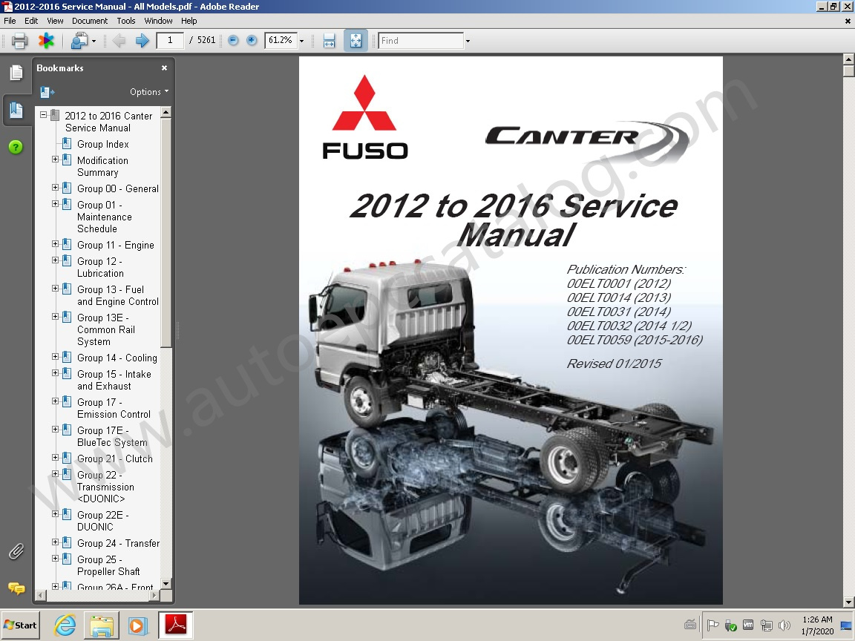Click the volume speaker icon in system tray

coord(784,625)
